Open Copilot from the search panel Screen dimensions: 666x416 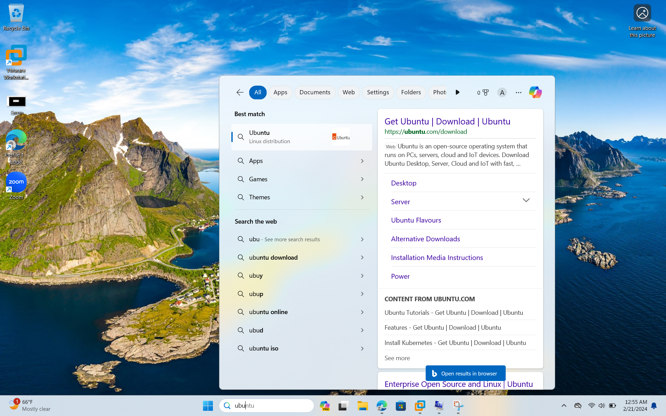(x=535, y=92)
